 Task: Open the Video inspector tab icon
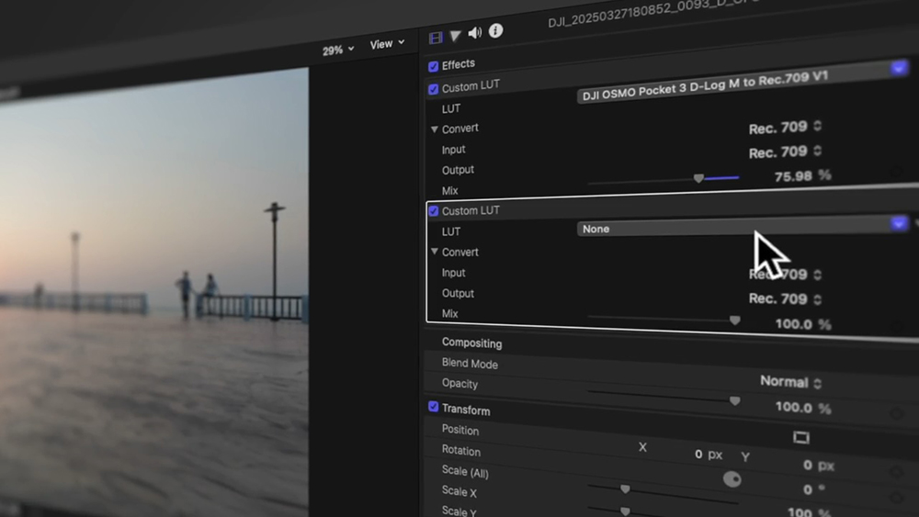point(436,38)
